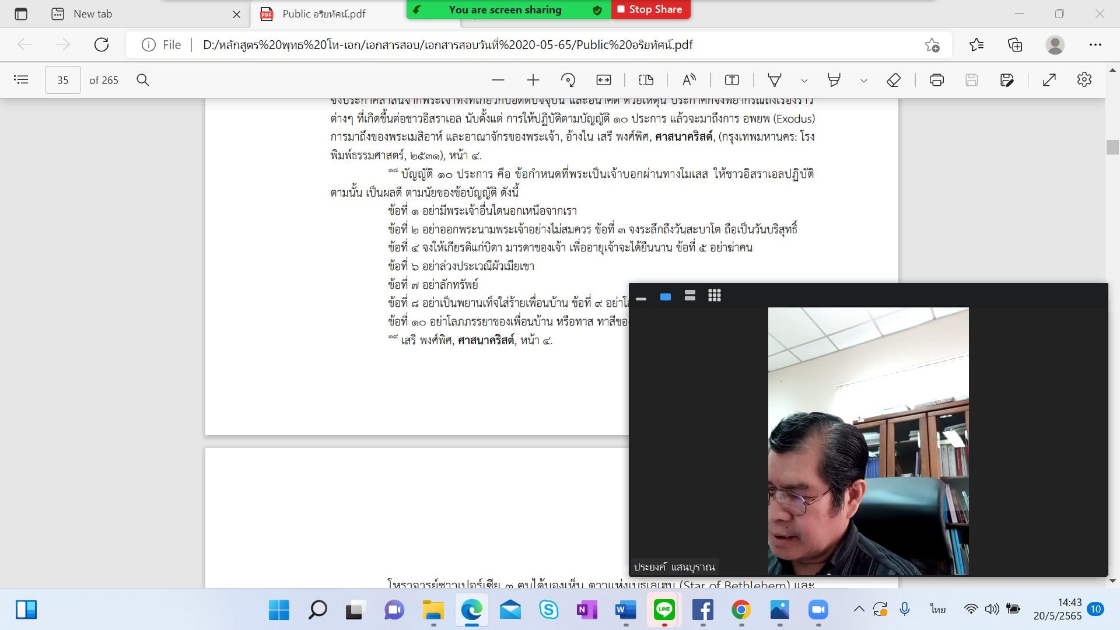Open Word from the taskbar
The width and height of the screenshot is (1120, 630).
coord(625,610)
